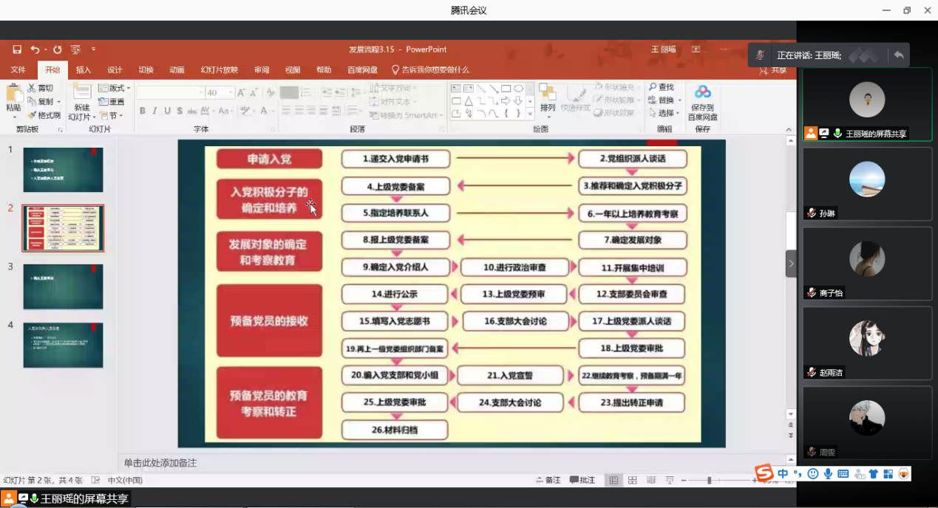Screen dimensions: 938x508
Task: Switch to slide sorter view icon
Action: [632, 480]
